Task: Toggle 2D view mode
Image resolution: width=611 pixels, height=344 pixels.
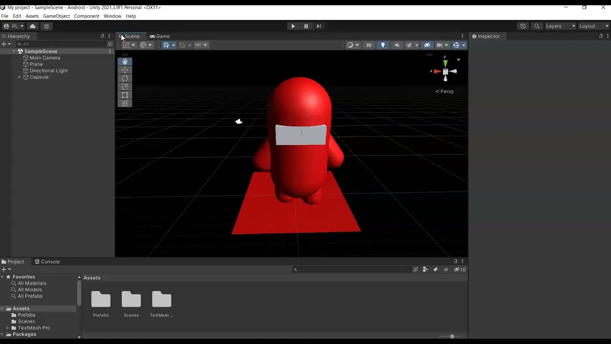Action: click(x=369, y=45)
